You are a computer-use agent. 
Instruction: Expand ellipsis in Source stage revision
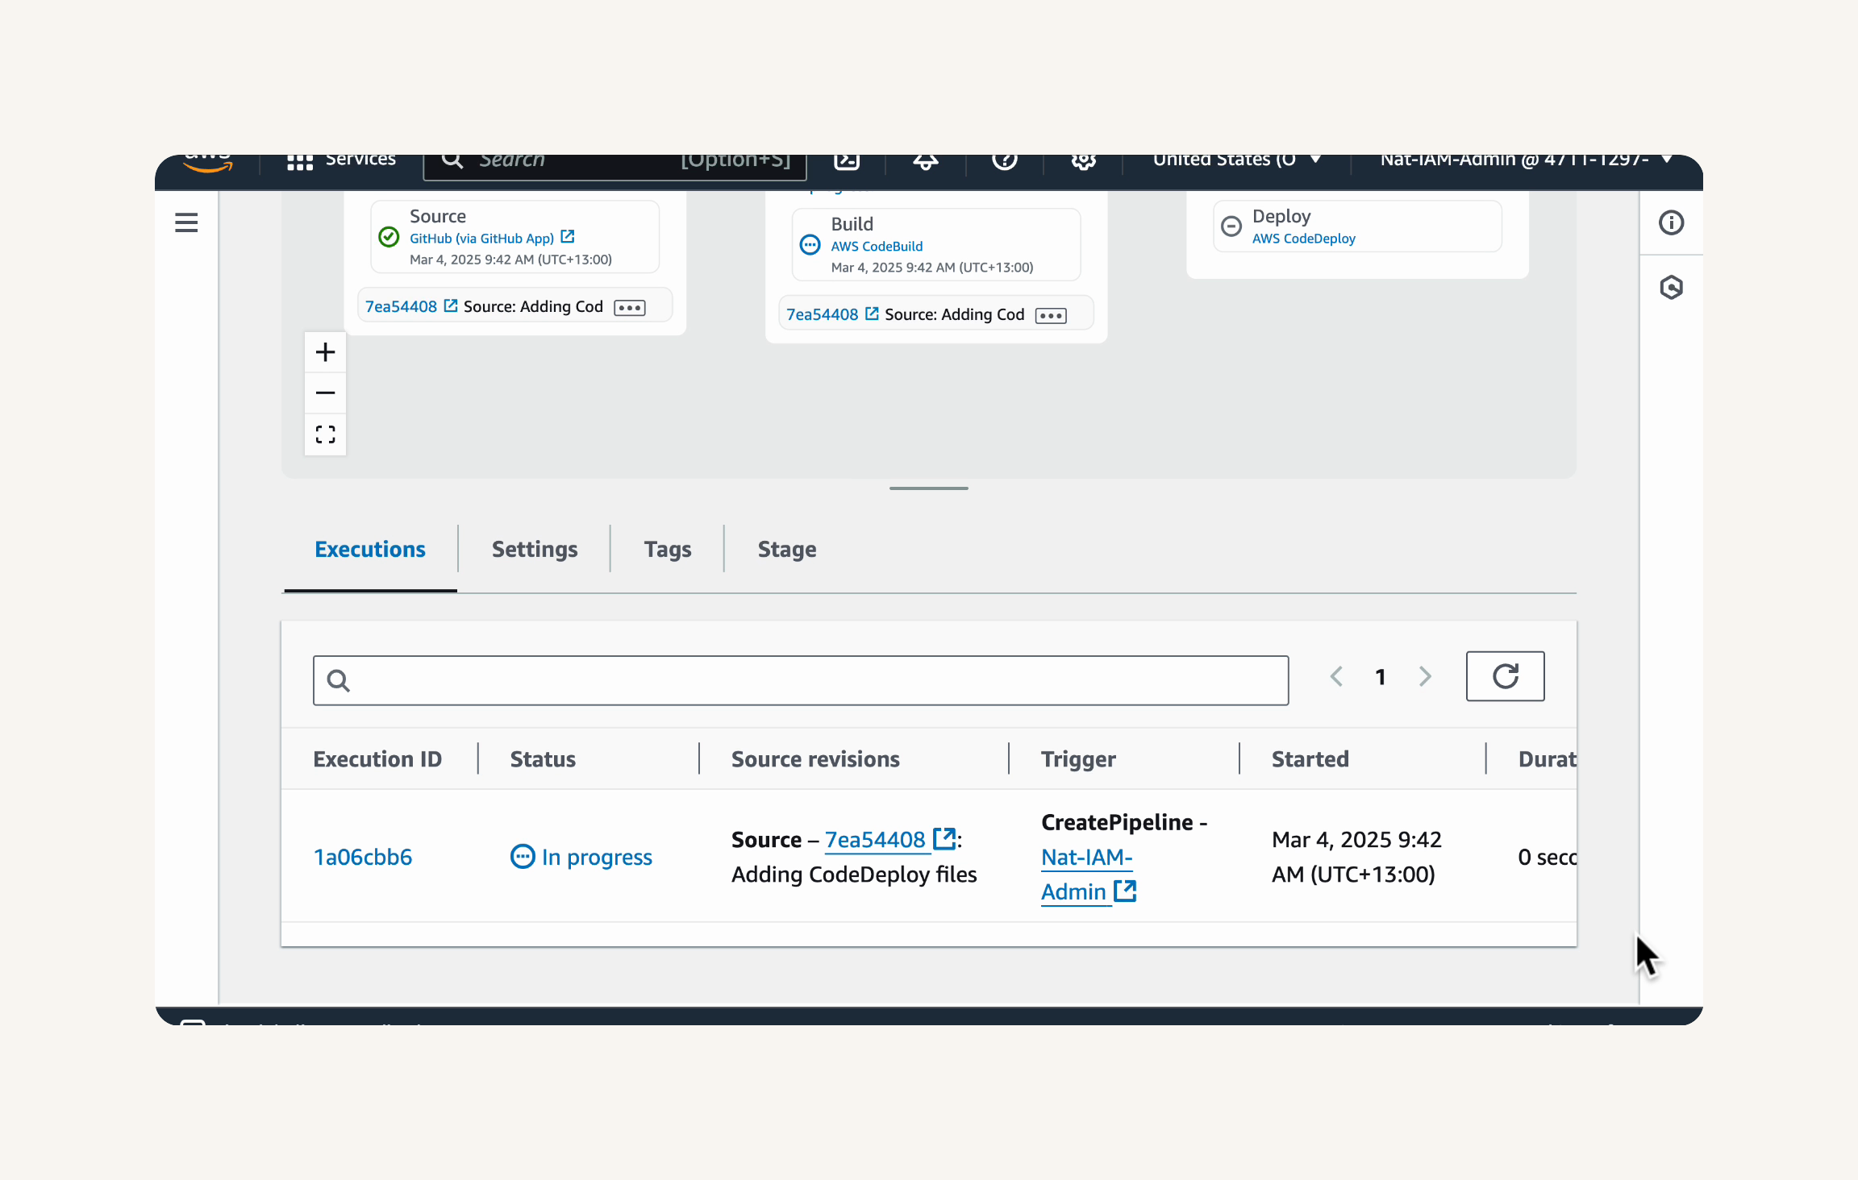click(630, 308)
